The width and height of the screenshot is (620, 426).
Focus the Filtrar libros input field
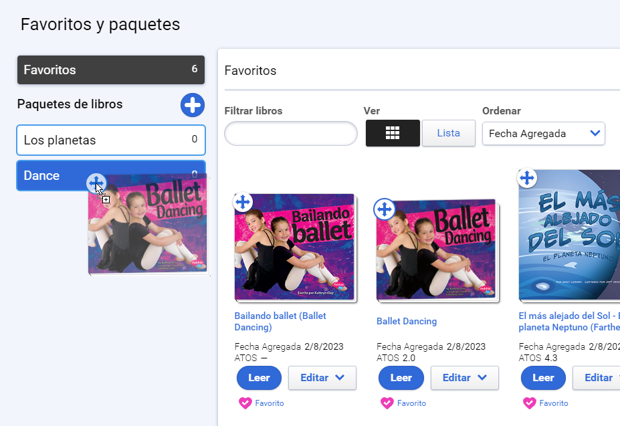291,134
